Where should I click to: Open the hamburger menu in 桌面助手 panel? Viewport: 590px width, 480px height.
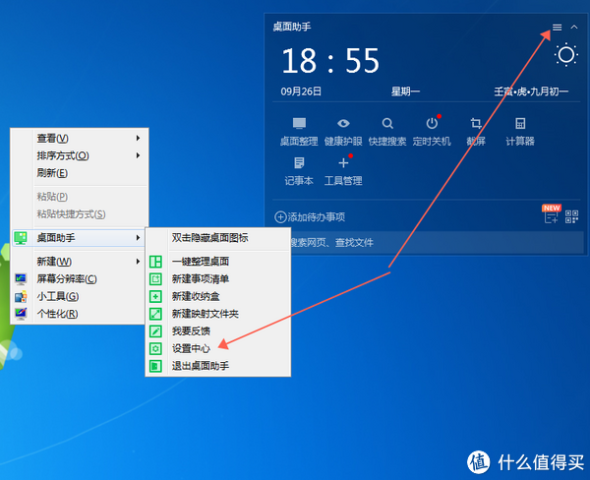coord(557,28)
